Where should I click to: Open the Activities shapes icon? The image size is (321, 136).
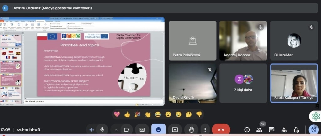pos(284,129)
